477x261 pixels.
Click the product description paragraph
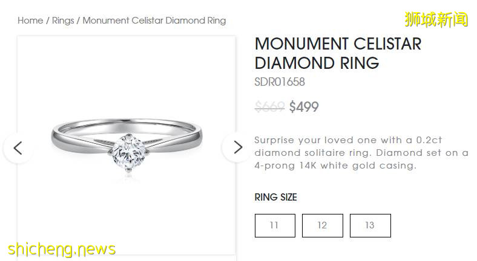[x=361, y=152]
